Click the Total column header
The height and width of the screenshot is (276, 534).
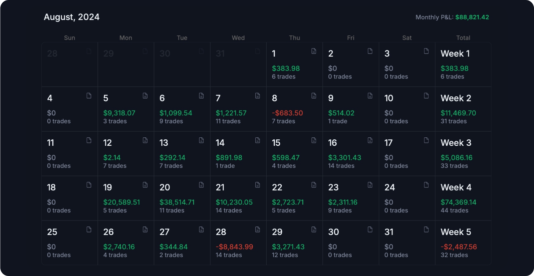point(463,38)
